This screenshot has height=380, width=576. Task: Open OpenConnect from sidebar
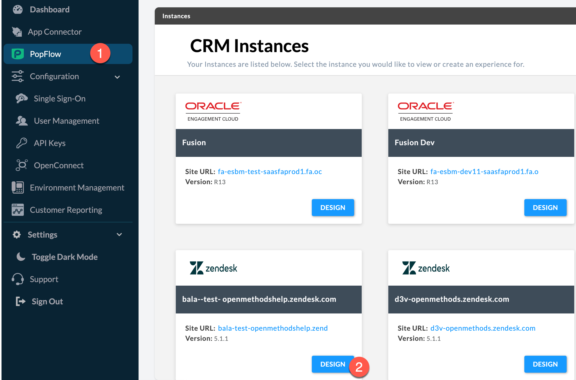[59, 165]
